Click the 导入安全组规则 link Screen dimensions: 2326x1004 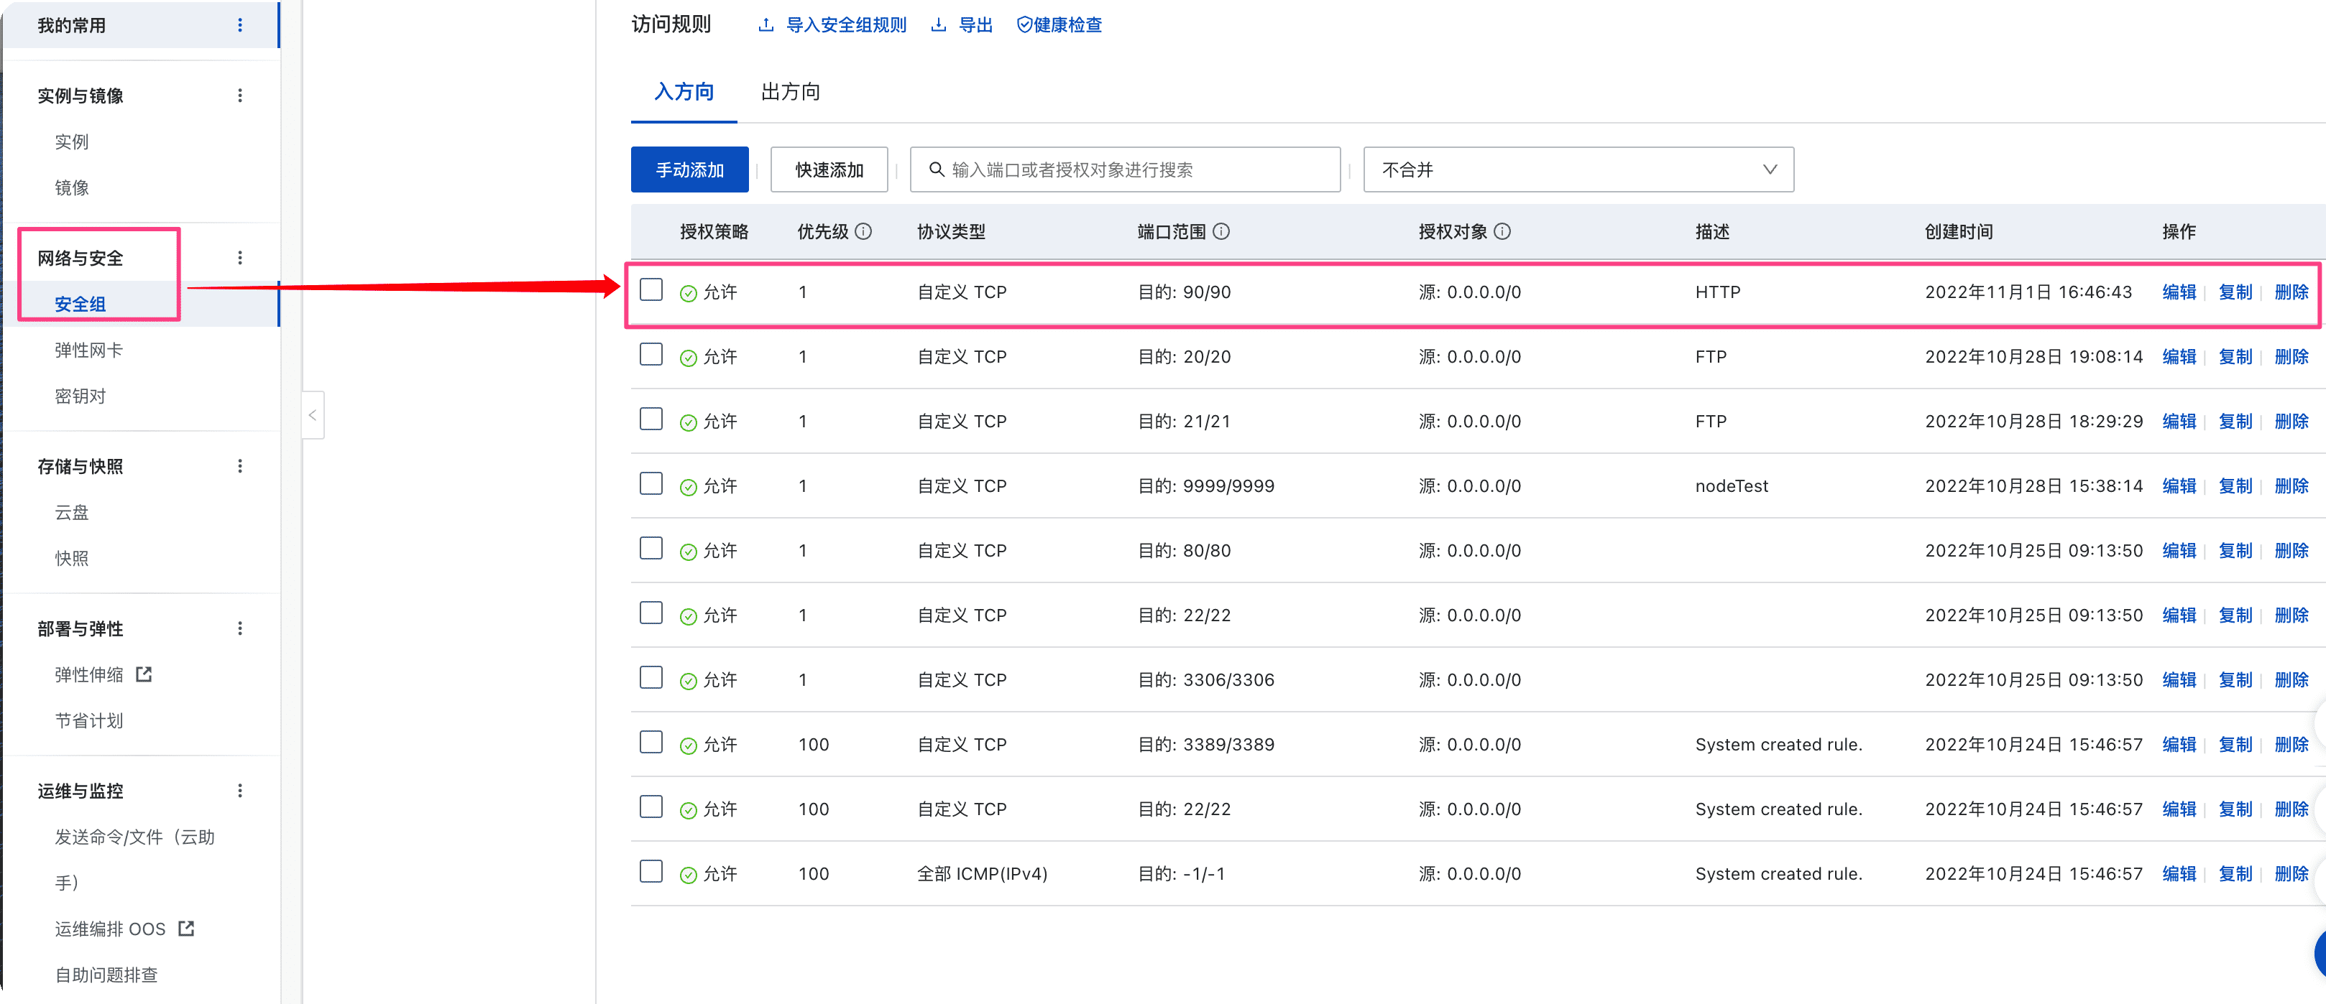[846, 25]
